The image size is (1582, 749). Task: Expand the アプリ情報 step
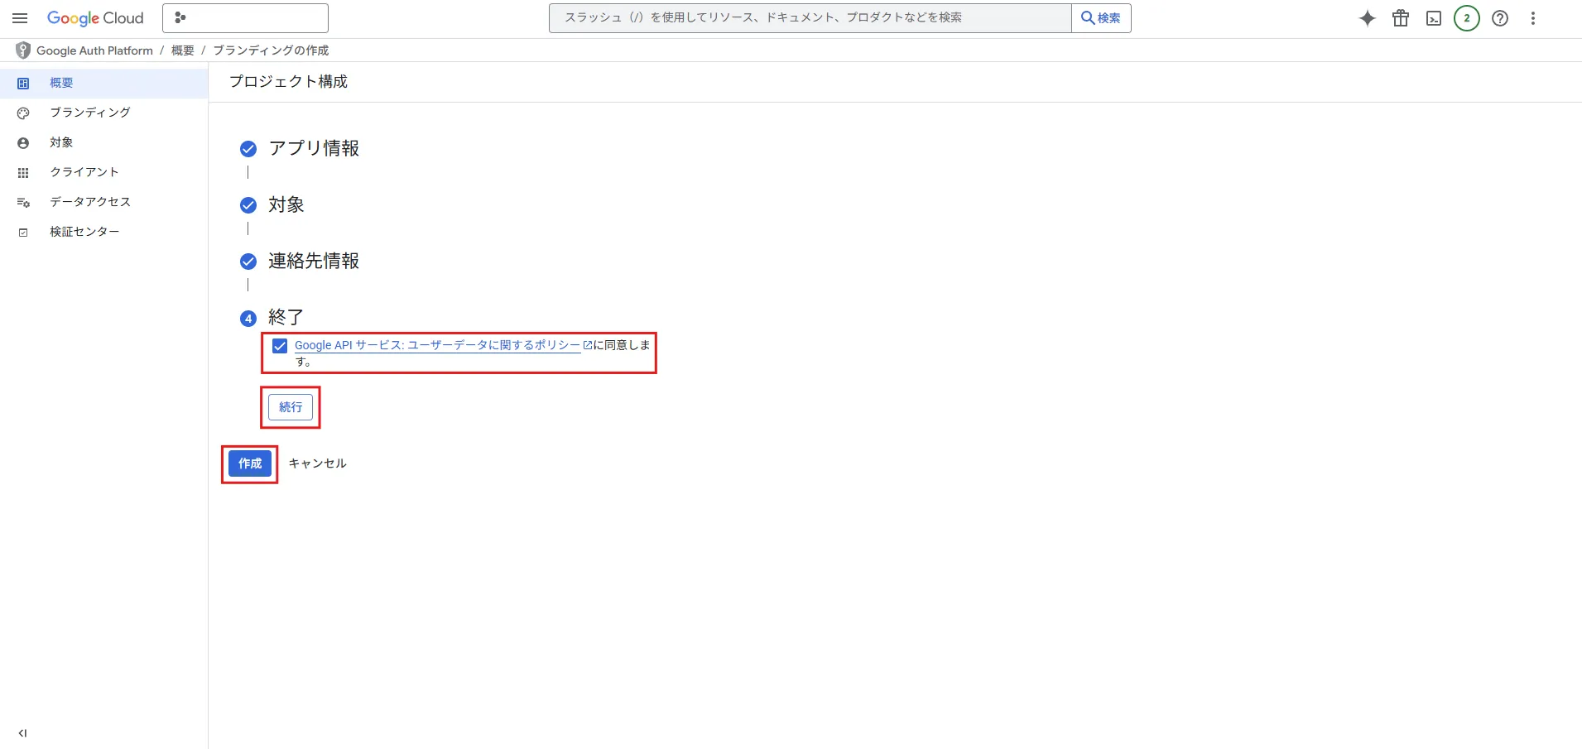point(314,148)
